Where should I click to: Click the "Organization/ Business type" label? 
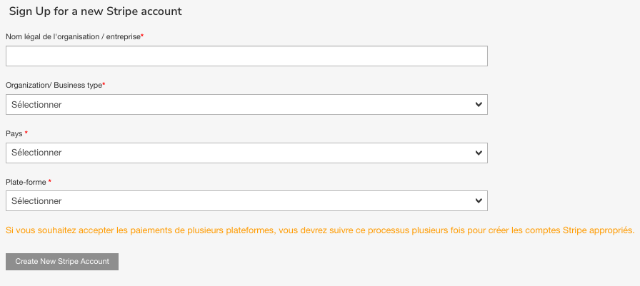click(x=54, y=85)
